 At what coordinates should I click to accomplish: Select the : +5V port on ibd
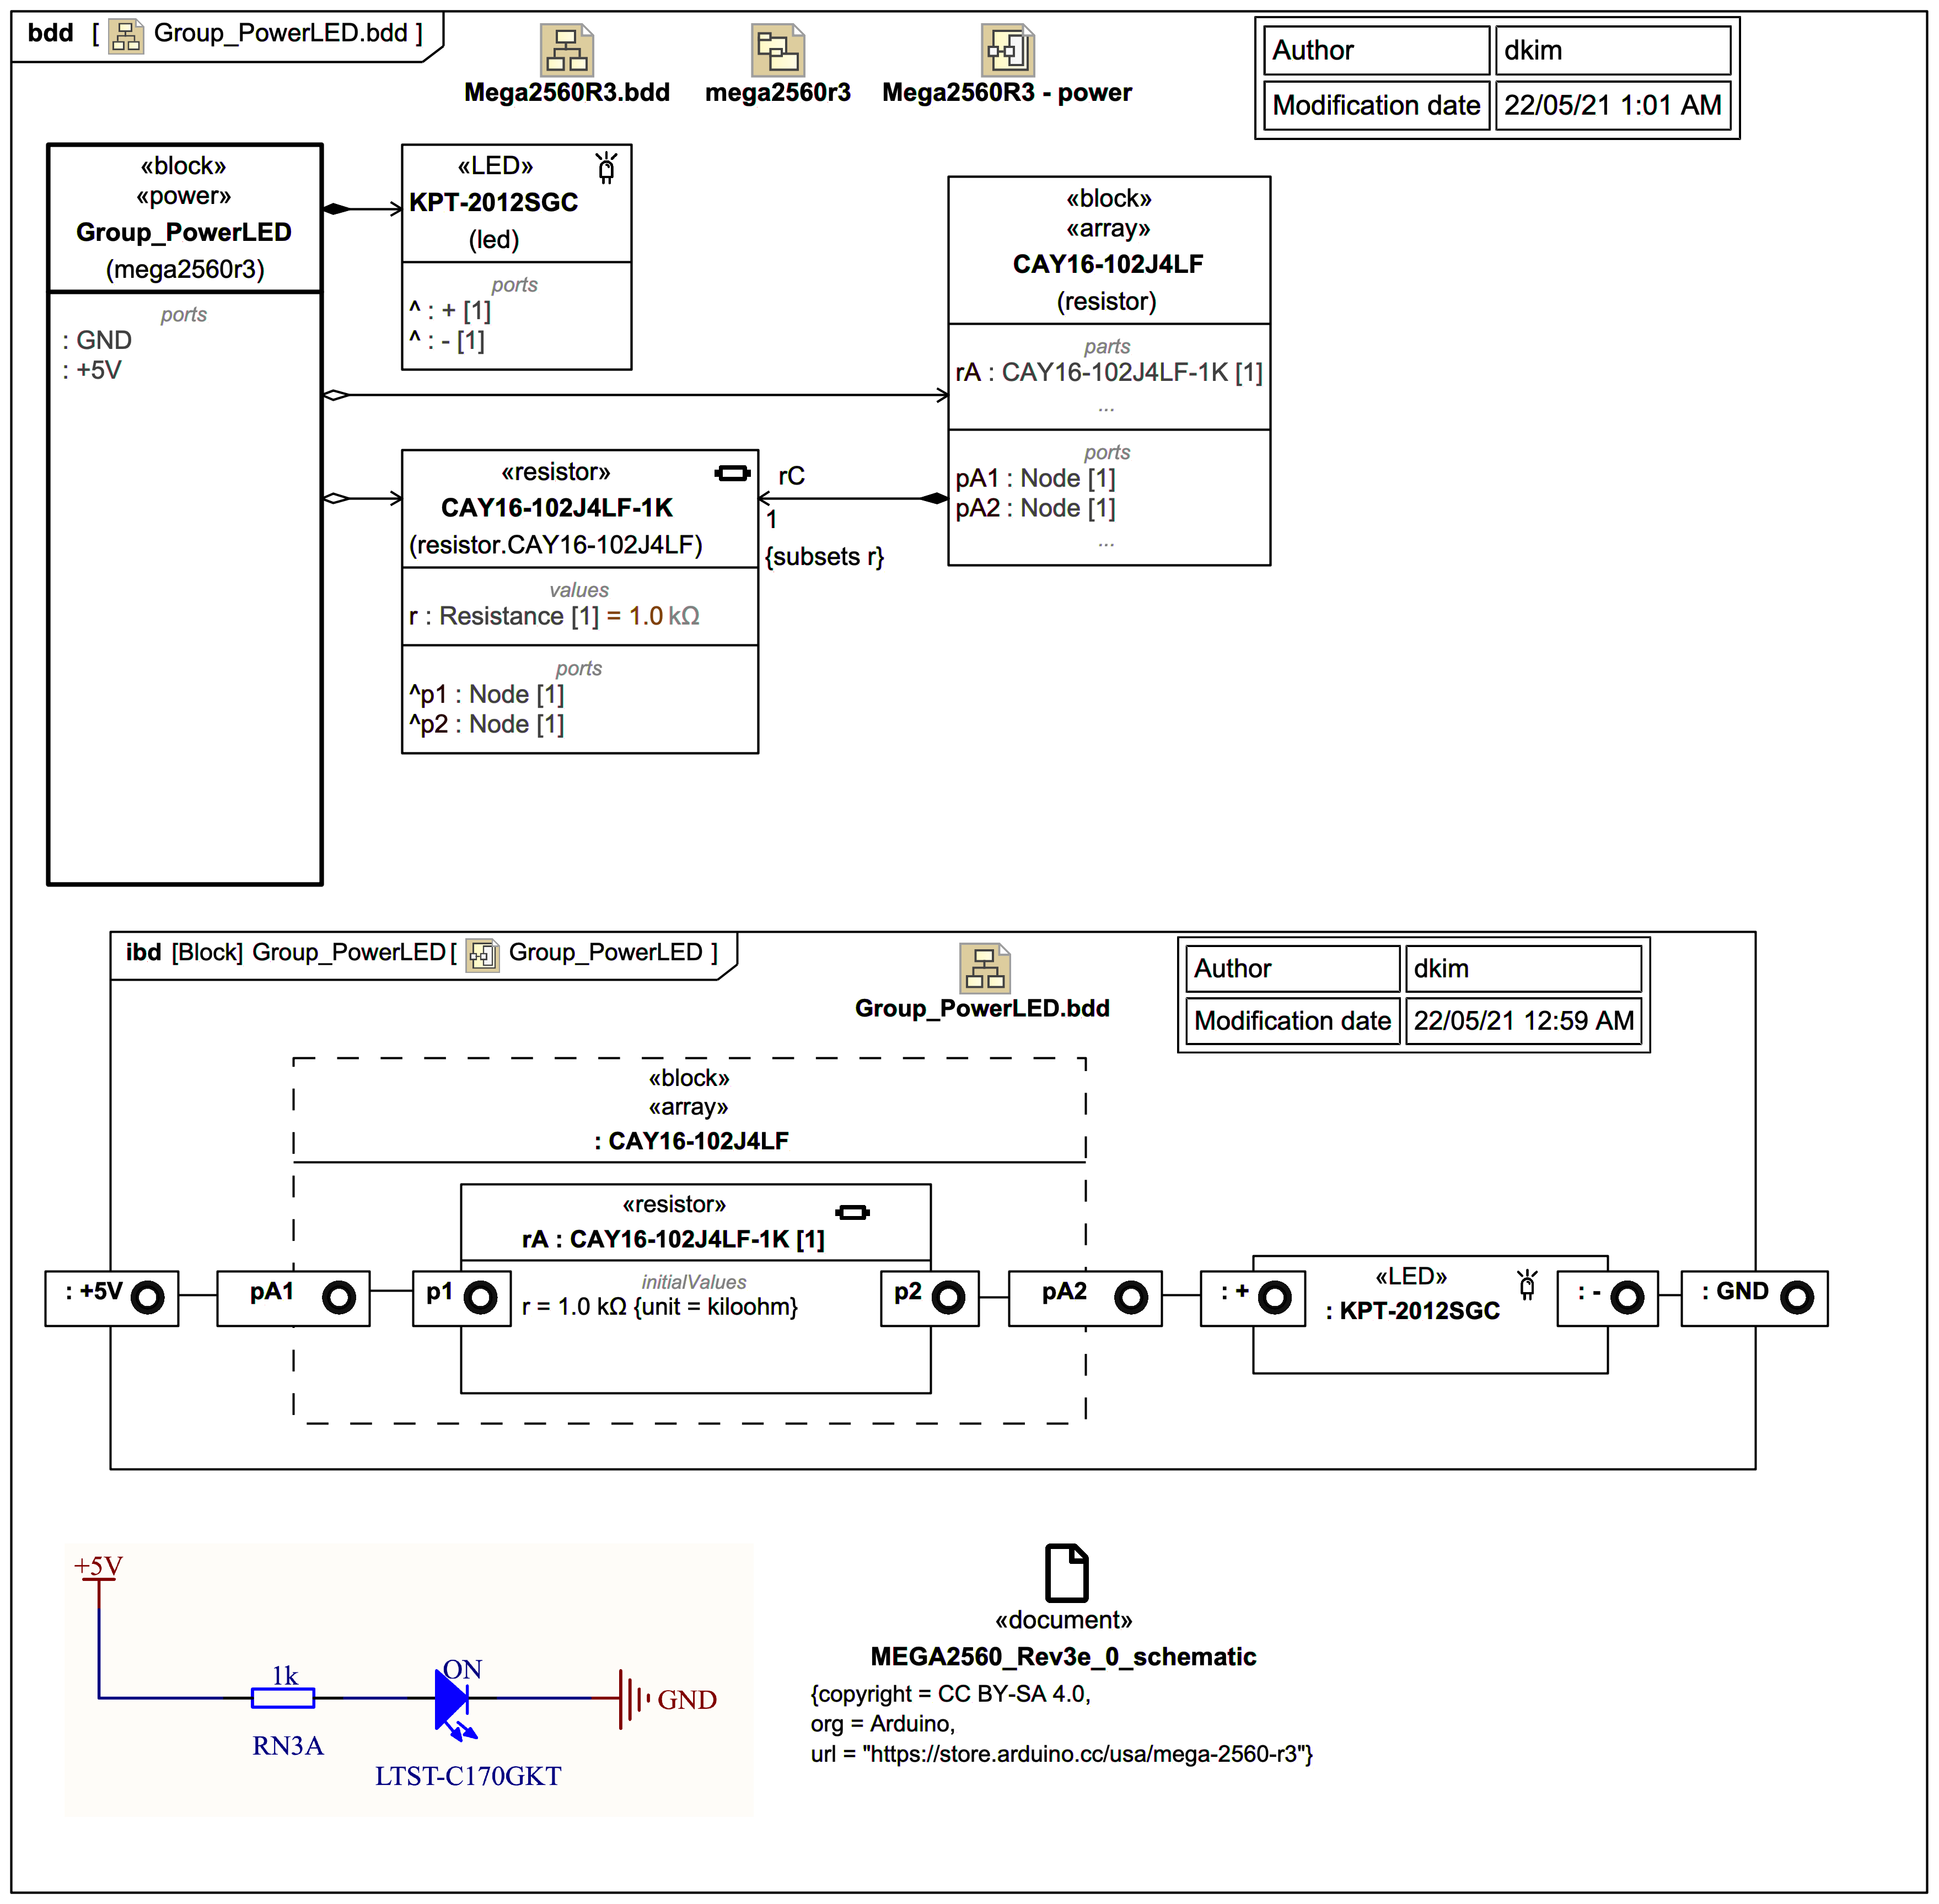pyautogui.click(x=111, y=1297)
